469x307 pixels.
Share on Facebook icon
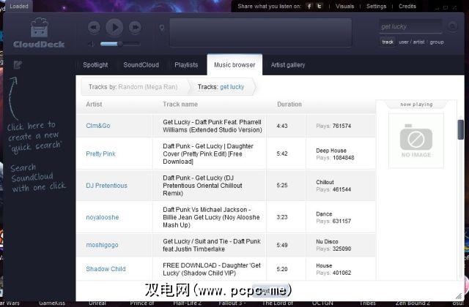point(309,7)
